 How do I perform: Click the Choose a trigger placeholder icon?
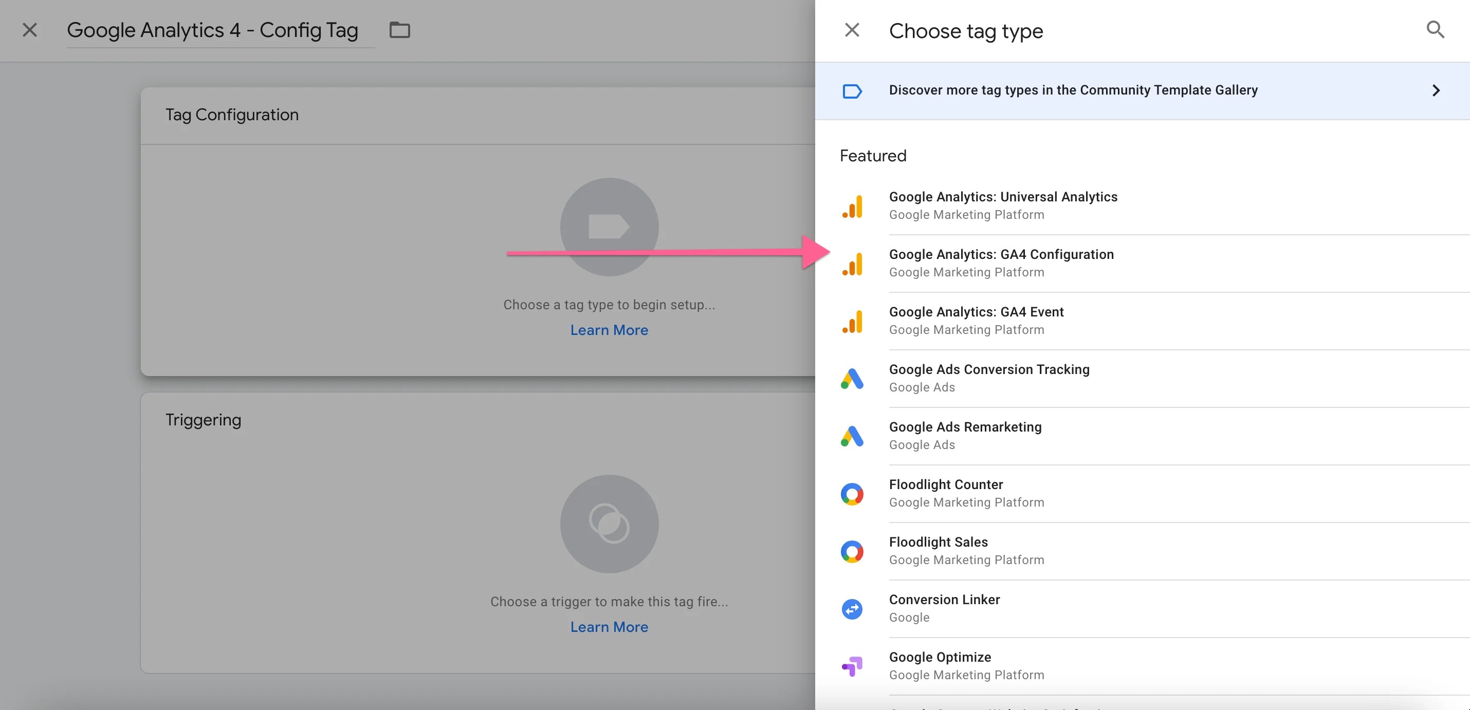pos(609,524)
